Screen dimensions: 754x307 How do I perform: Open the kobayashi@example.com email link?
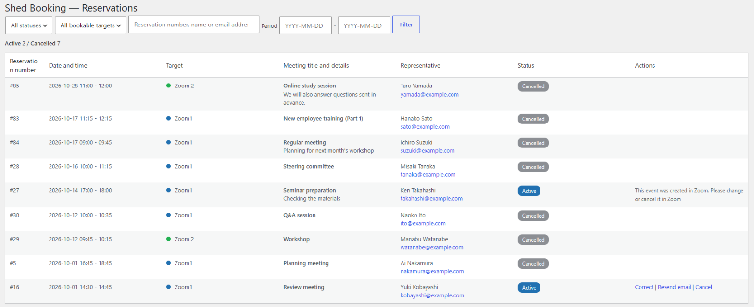(432, 296)
